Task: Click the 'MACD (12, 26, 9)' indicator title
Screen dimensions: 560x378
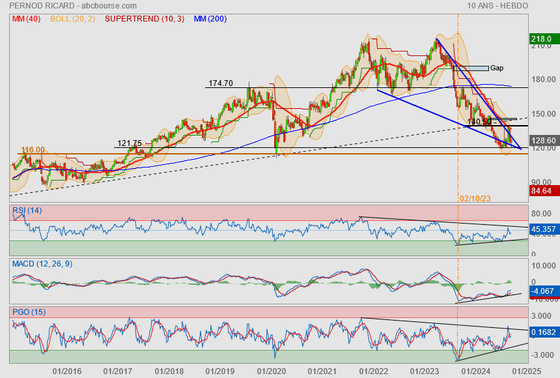Action: tap(42, 264)
